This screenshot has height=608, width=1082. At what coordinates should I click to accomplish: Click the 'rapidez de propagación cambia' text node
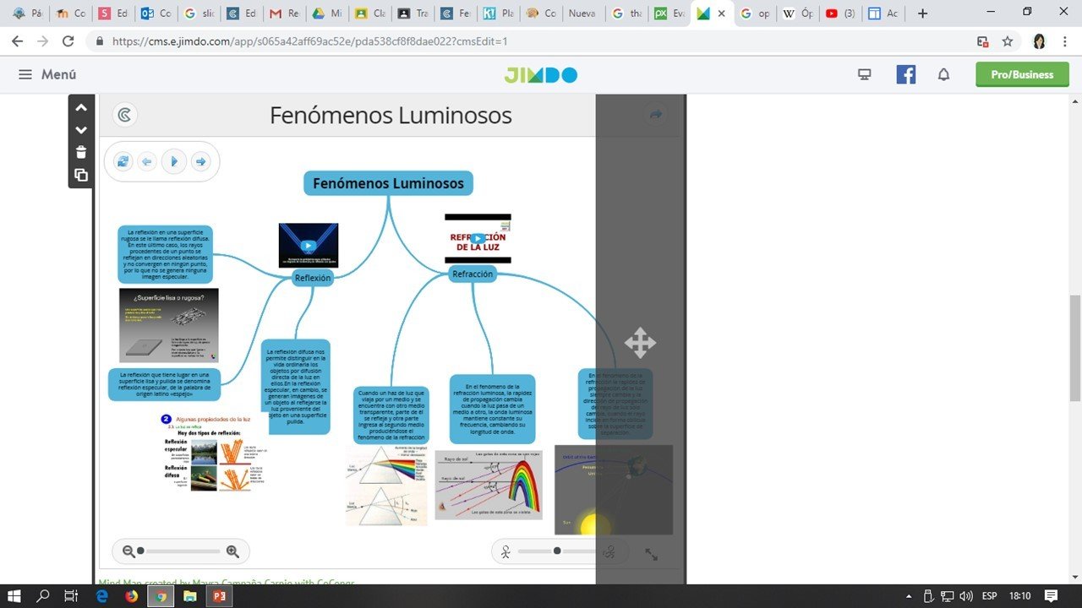[492, 409]
